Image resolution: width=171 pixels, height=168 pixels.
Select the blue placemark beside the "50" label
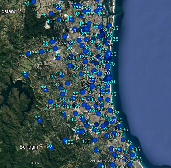[x=51, y=148]
